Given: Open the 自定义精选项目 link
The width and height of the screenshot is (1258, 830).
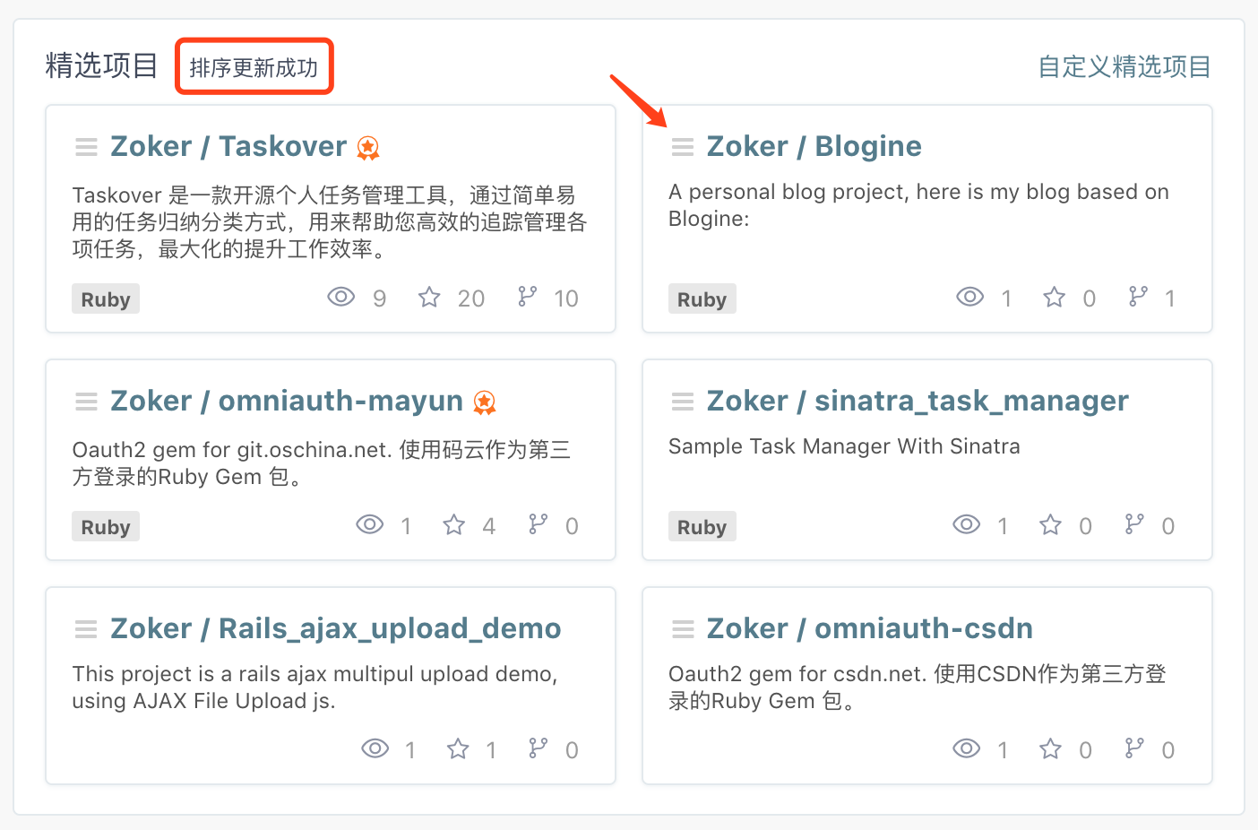Looking at the screenshot, I should [1124, 66].
